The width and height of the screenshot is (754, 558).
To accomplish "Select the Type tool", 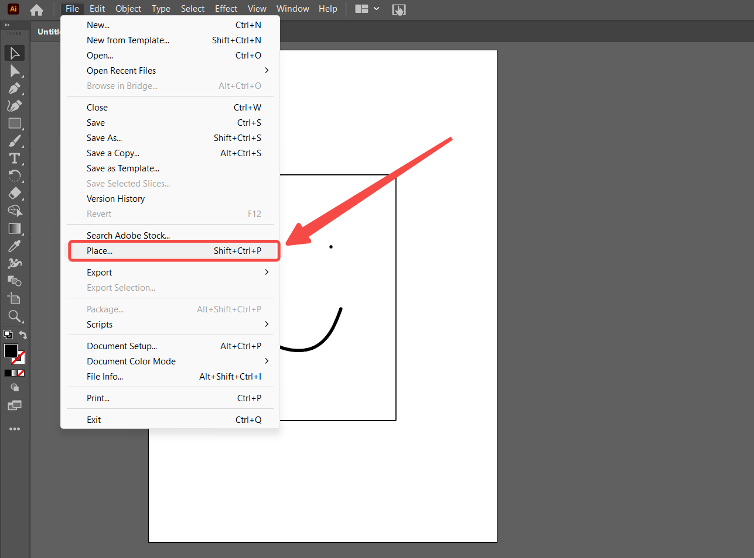I will point(15,159).
